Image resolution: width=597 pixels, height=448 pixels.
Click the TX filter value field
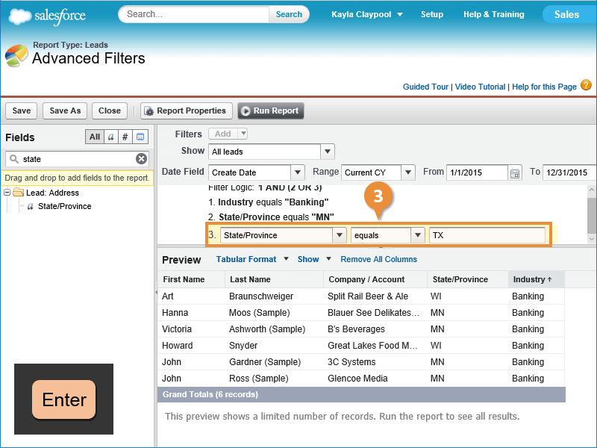point(487,235)
